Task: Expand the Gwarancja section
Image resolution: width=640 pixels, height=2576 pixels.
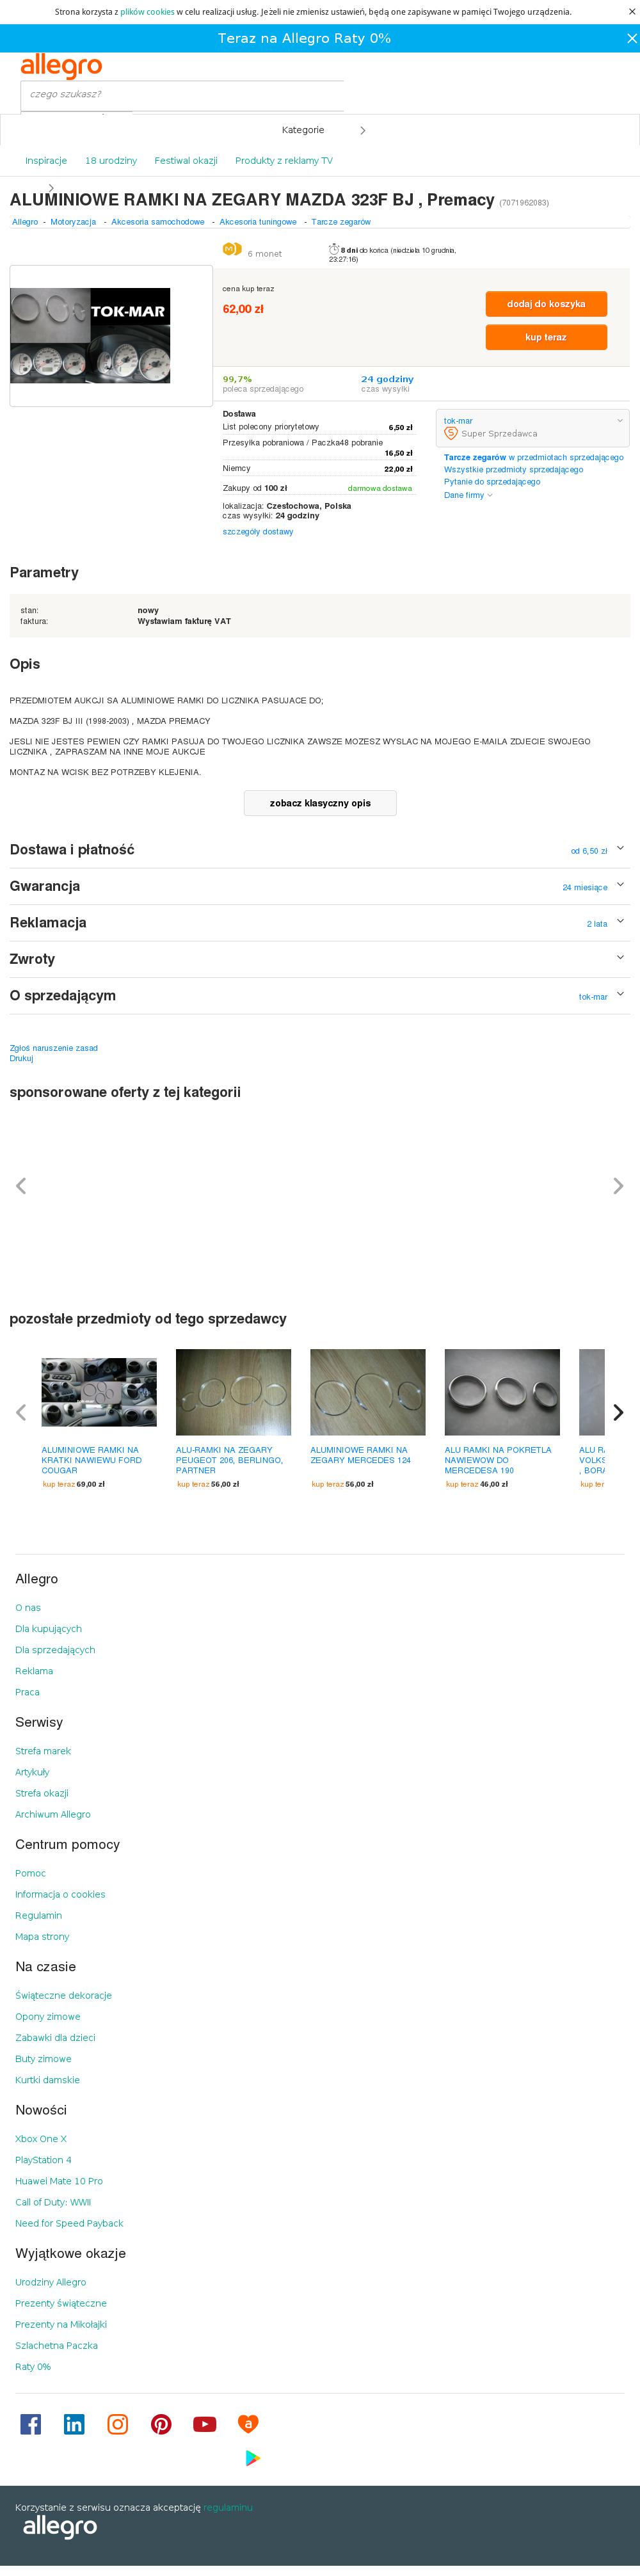Action: [x=320, y=886]
